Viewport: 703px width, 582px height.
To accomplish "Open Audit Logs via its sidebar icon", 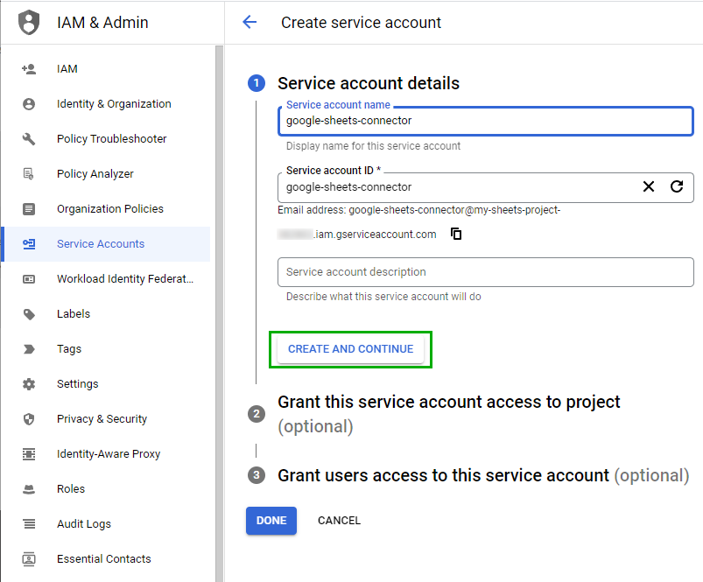I will [28, 523].
